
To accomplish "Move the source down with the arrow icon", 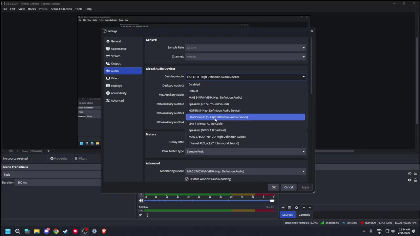I will (x=310, y=207).
